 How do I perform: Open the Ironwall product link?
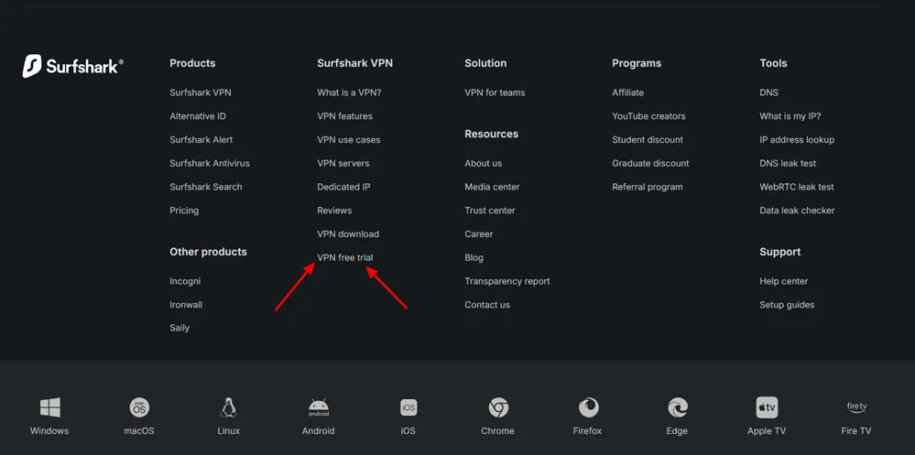pos(186,305)
